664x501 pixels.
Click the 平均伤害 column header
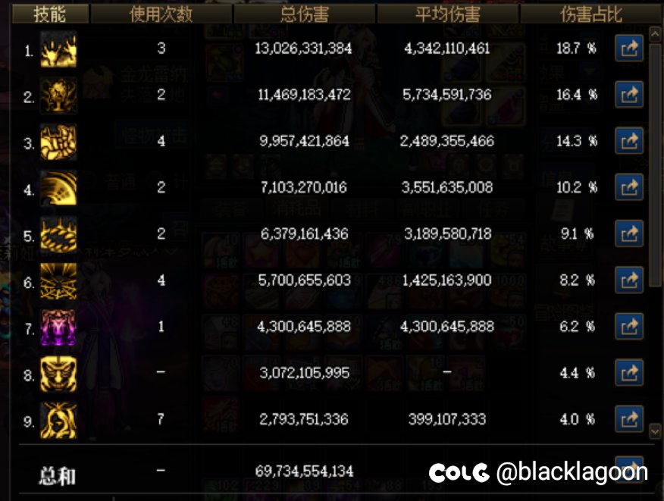(x=448, y=14)
